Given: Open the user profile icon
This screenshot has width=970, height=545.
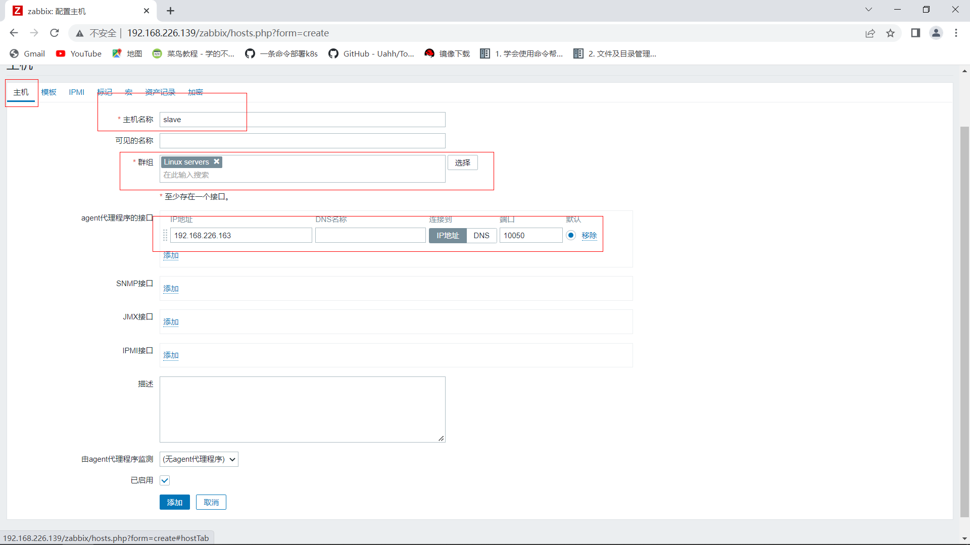Looking at the screenshot, I should pyautogui.click(x=936, y=33).
